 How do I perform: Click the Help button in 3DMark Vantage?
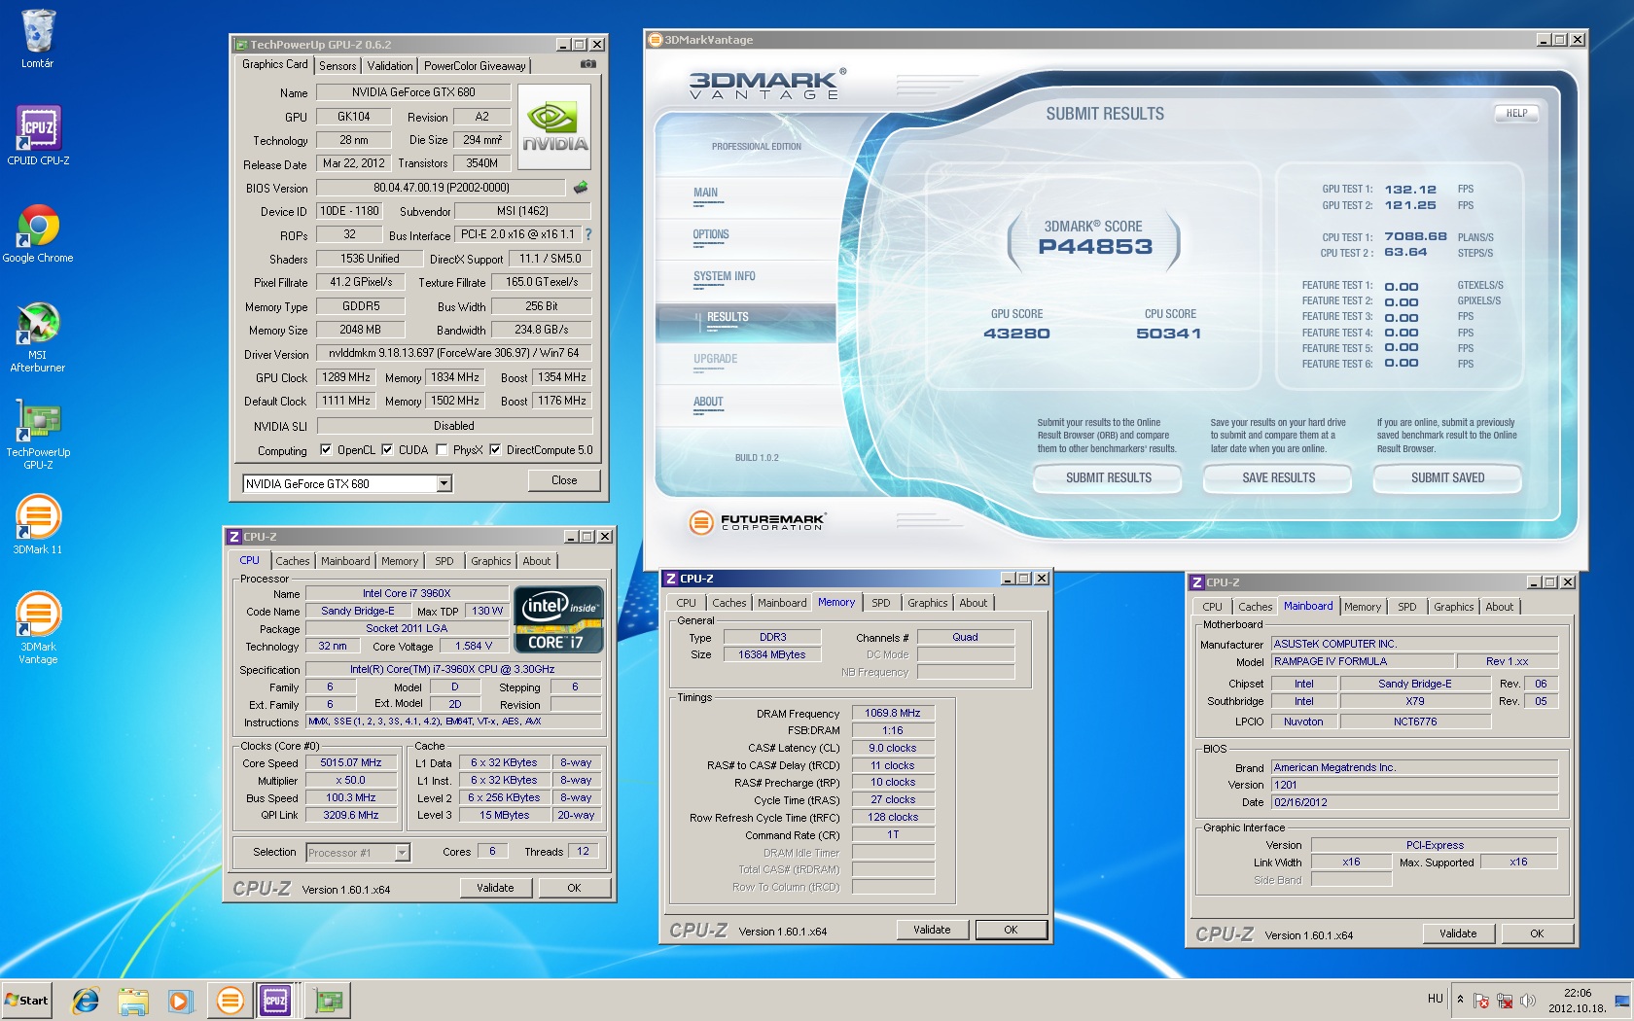1516,113
